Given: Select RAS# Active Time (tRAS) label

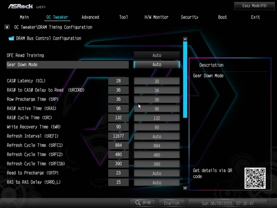Looking at the screenshot, I should (x=31, y=108).
